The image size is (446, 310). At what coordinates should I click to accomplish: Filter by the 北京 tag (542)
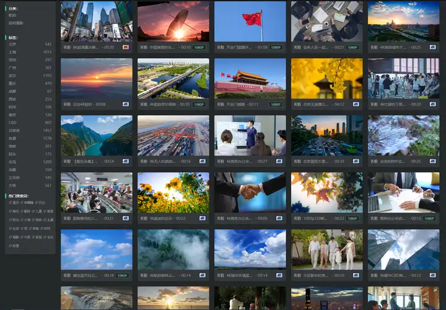(30, 44)
